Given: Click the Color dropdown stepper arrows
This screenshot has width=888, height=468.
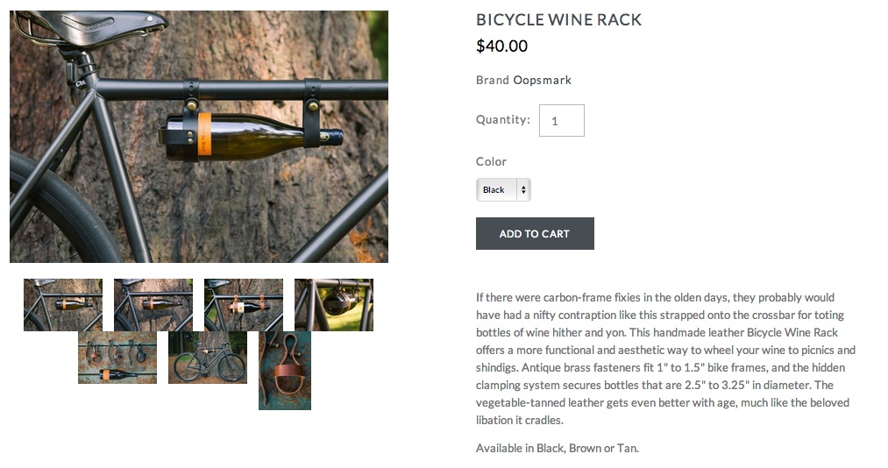Looking at the screenshot, I should pyautogui.click(x=523, y=189).
